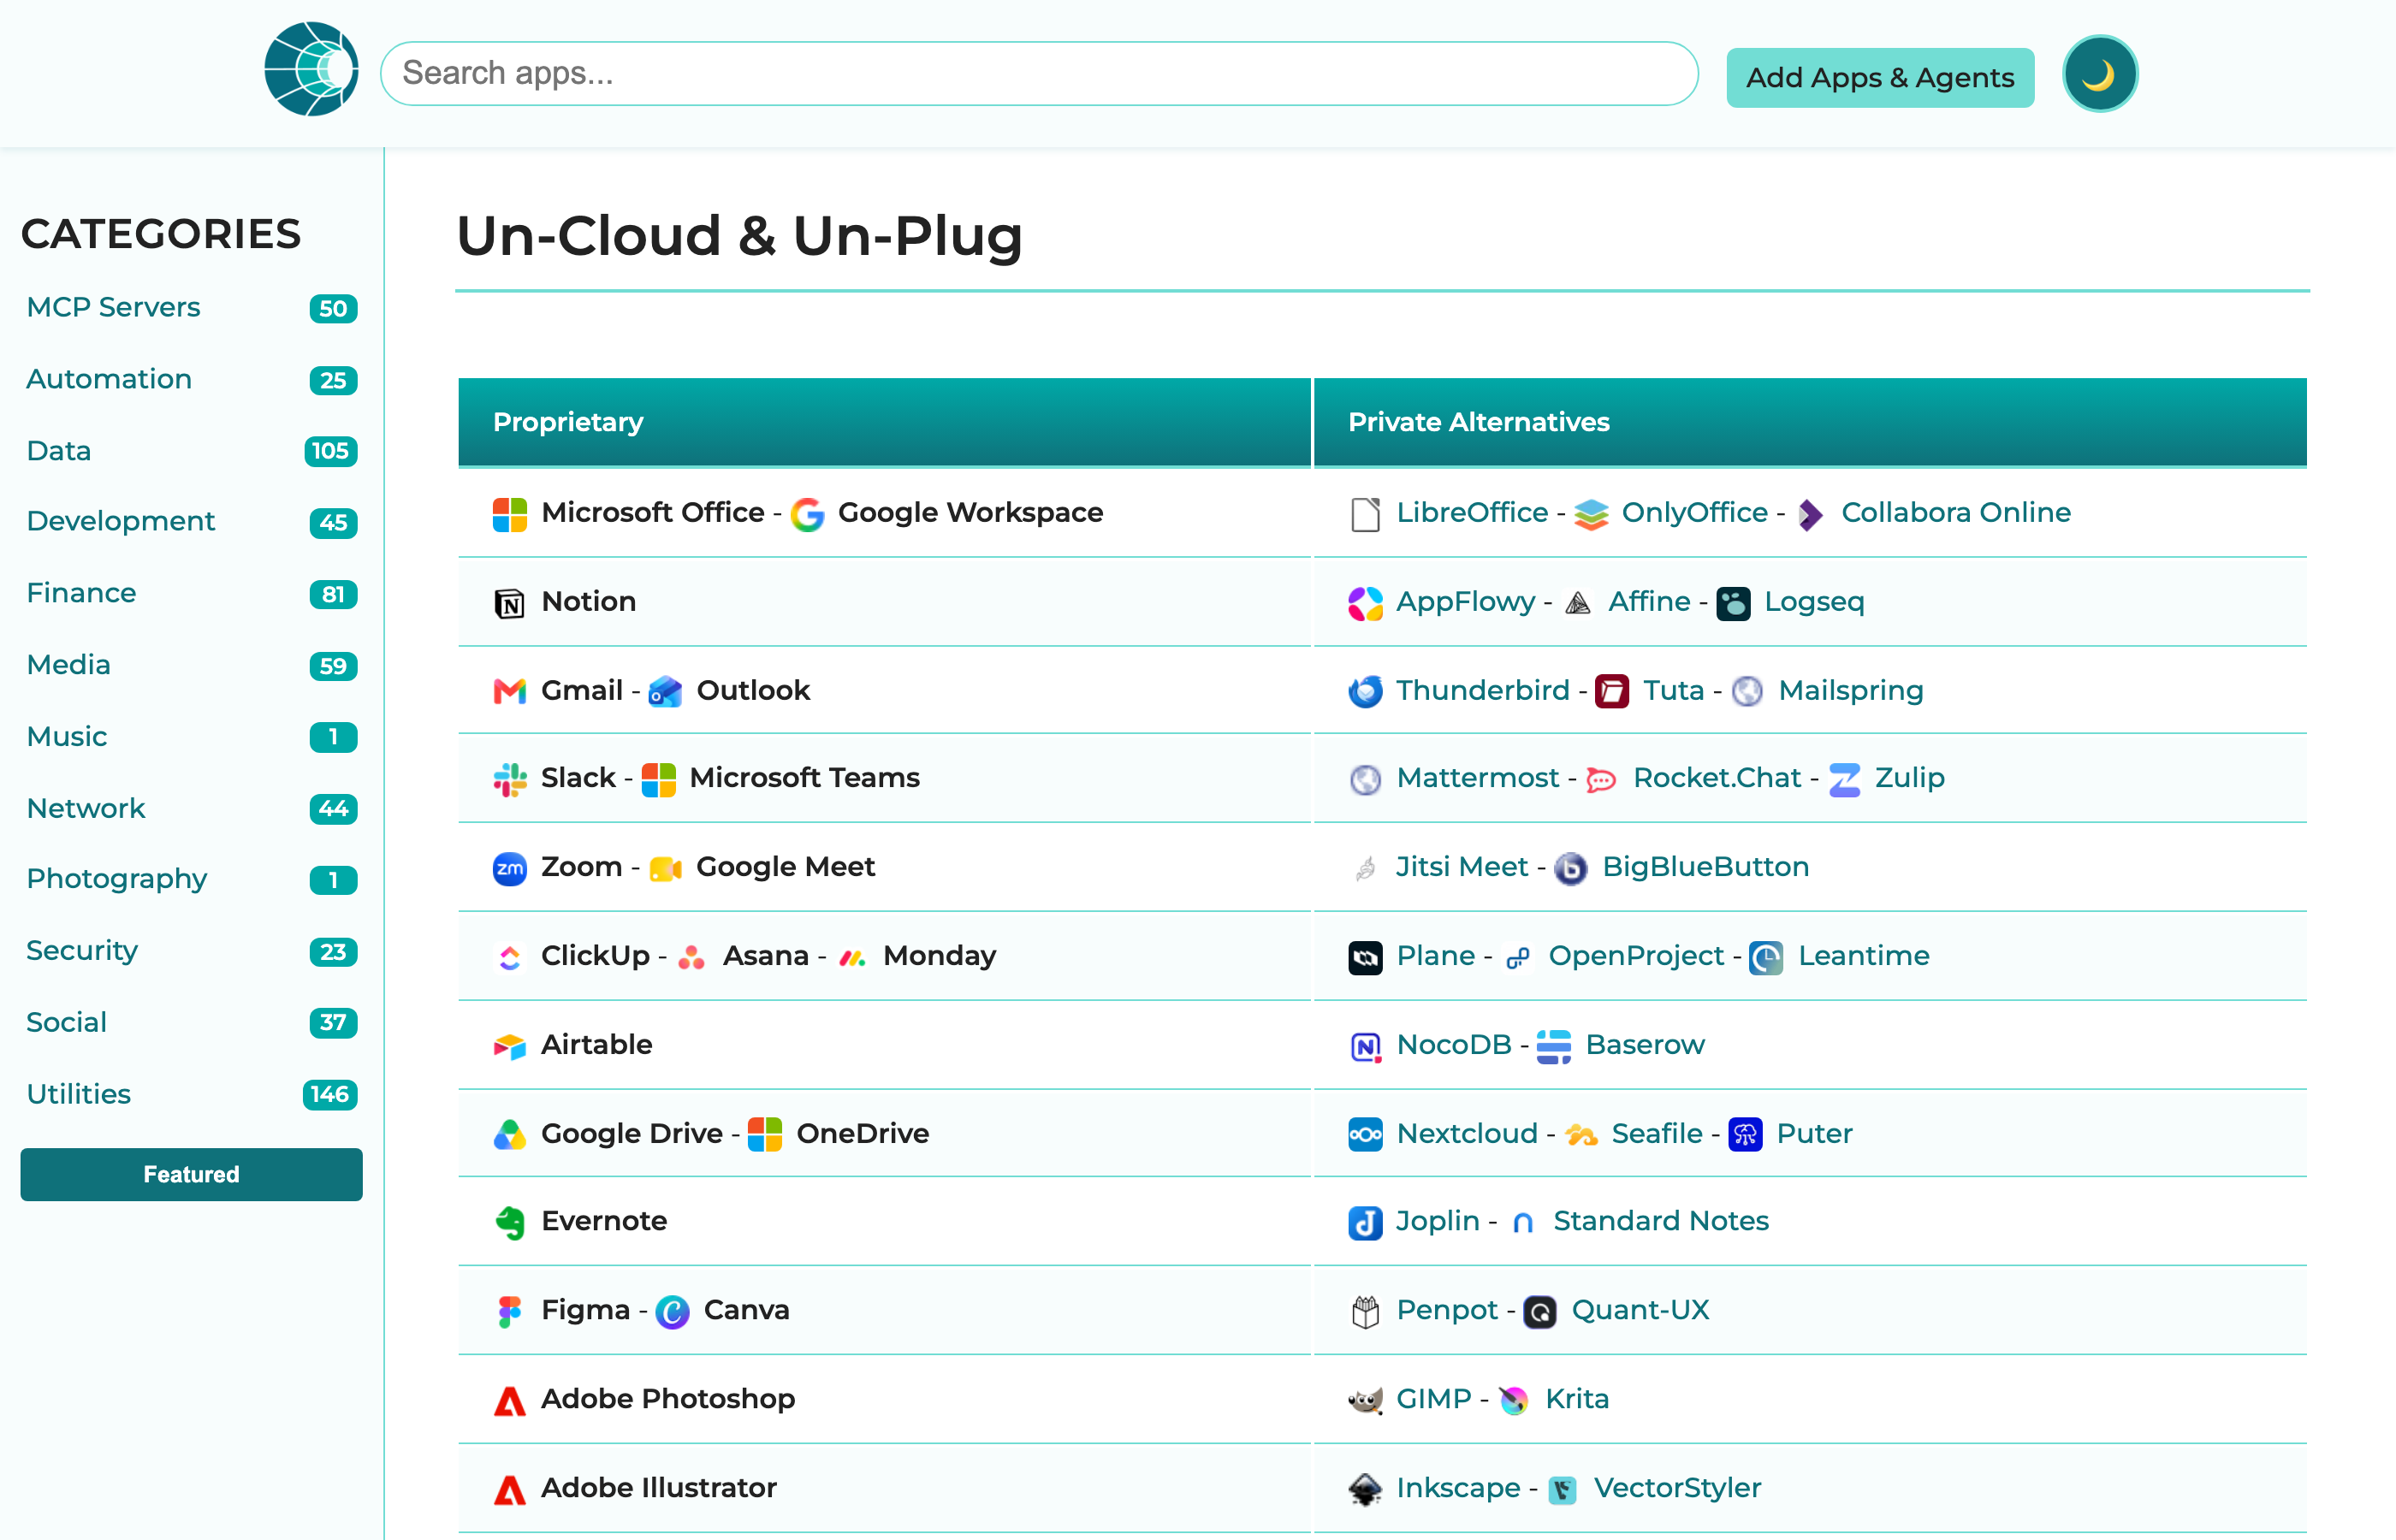The image size is (2396, 1540).
Task: Click the GIMP mascot icon
Action: coord(1365,1400)
